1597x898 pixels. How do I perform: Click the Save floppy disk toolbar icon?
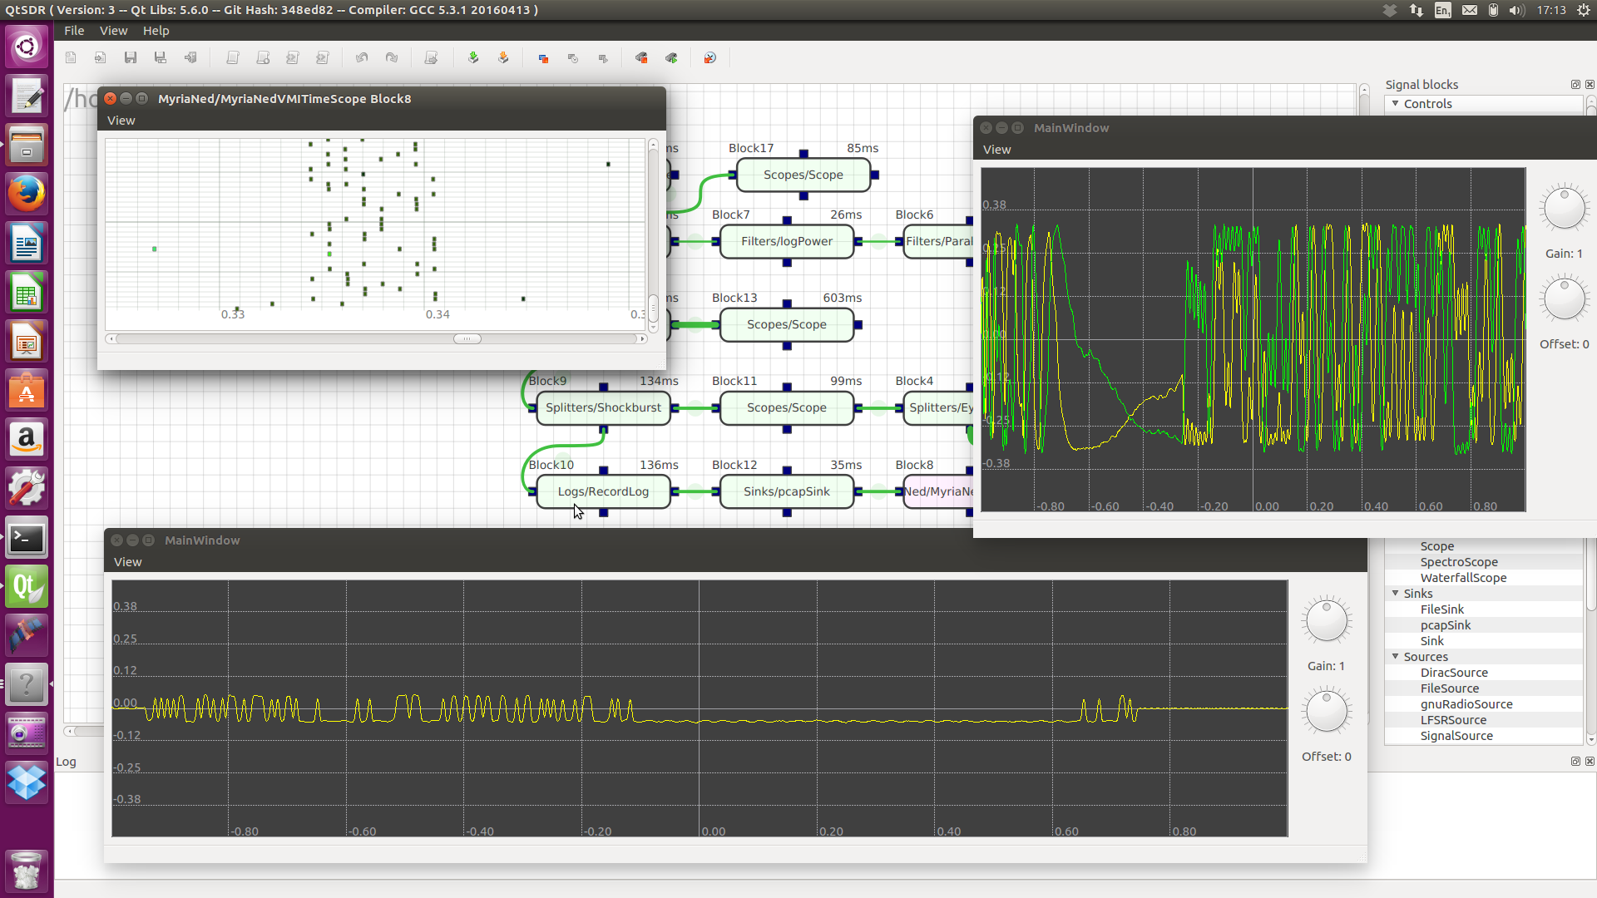pos(131,58)
